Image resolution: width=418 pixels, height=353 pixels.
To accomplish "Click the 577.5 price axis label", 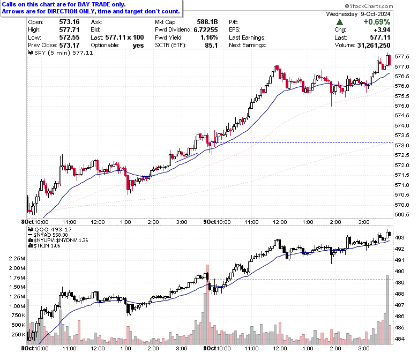I will tap(402, 57).
